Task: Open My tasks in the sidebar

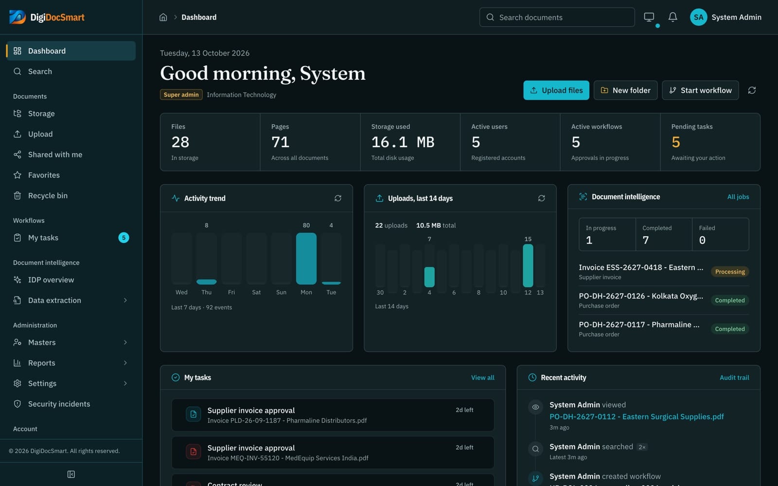Action: (x=71, y=238)
